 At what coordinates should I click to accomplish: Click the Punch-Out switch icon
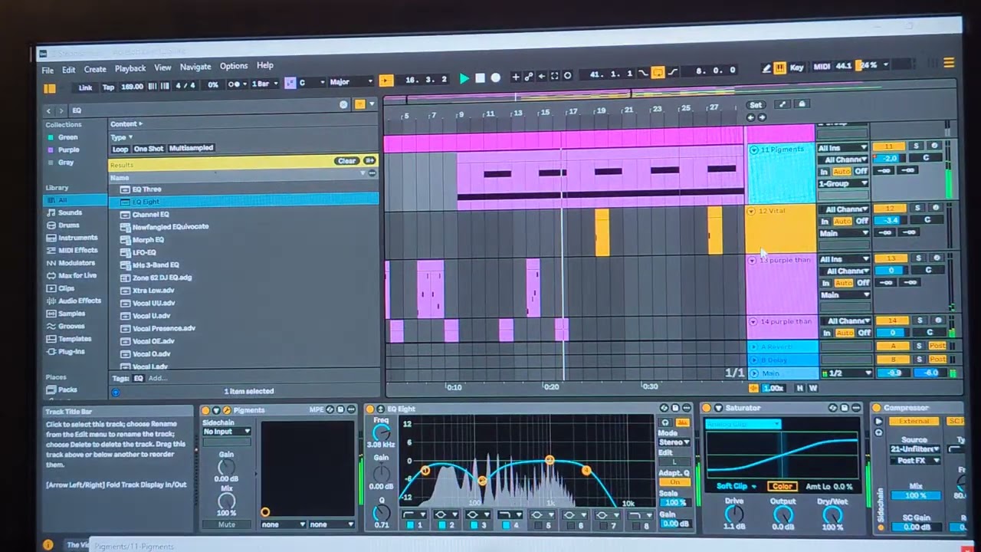point(673,73)
